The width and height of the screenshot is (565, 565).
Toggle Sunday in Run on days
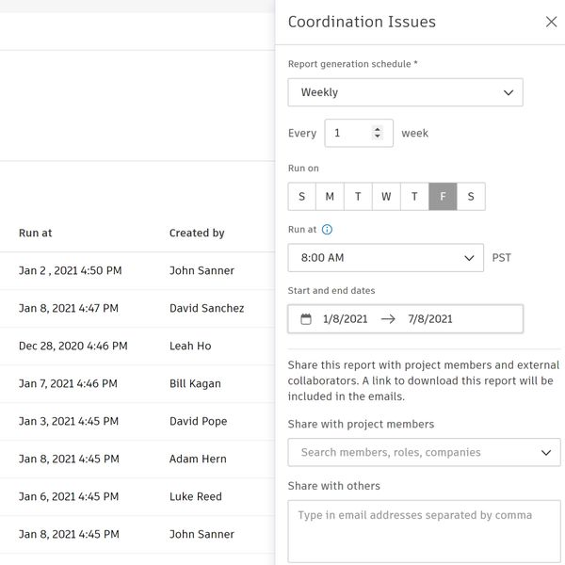[301, 197]
